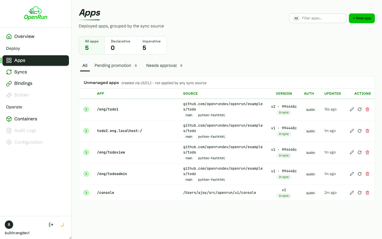
Task: Edit the /console app
Action: (x=352, y=193)
